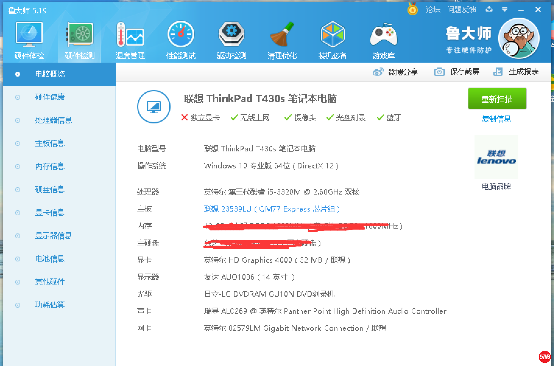The width and height of the screenshot is (554, 366).
Task: Select 硬盘信息 in the sidebar
Action: point(50,190)
